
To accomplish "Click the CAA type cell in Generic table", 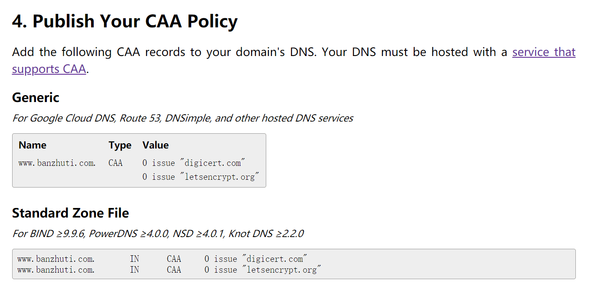I will click(116, 163).
